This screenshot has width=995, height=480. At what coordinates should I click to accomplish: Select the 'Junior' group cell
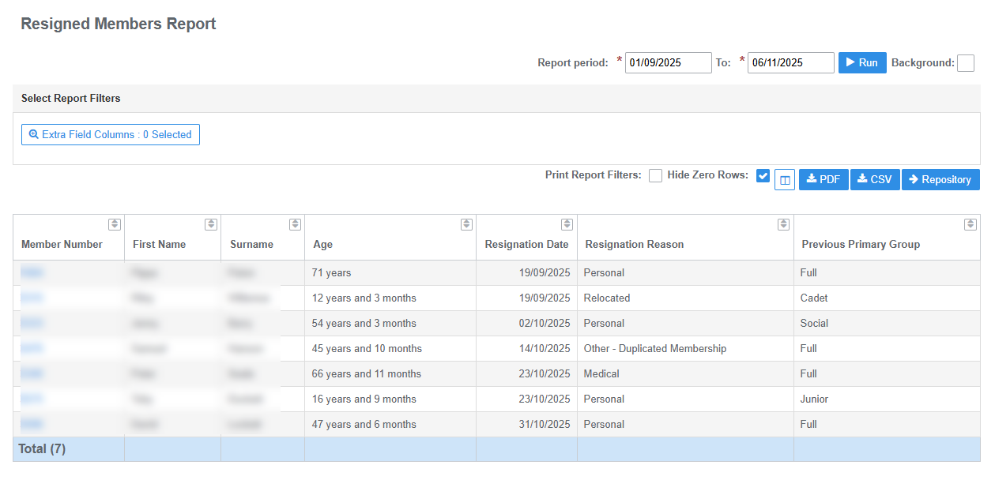pyautogui.click(x=887, y=399)
